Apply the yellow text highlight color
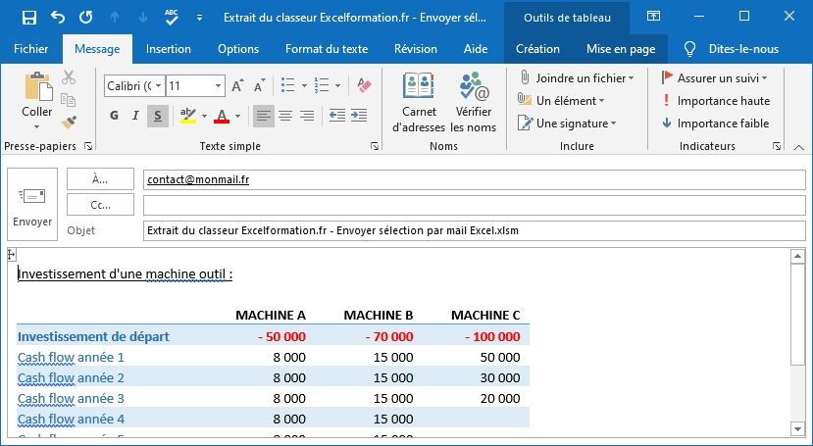 pyautogui.click(x=187, y=116)
